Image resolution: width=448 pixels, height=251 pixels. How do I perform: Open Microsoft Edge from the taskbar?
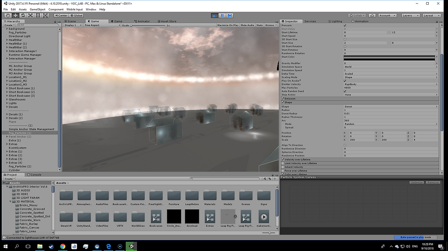(x=109, y=246)
